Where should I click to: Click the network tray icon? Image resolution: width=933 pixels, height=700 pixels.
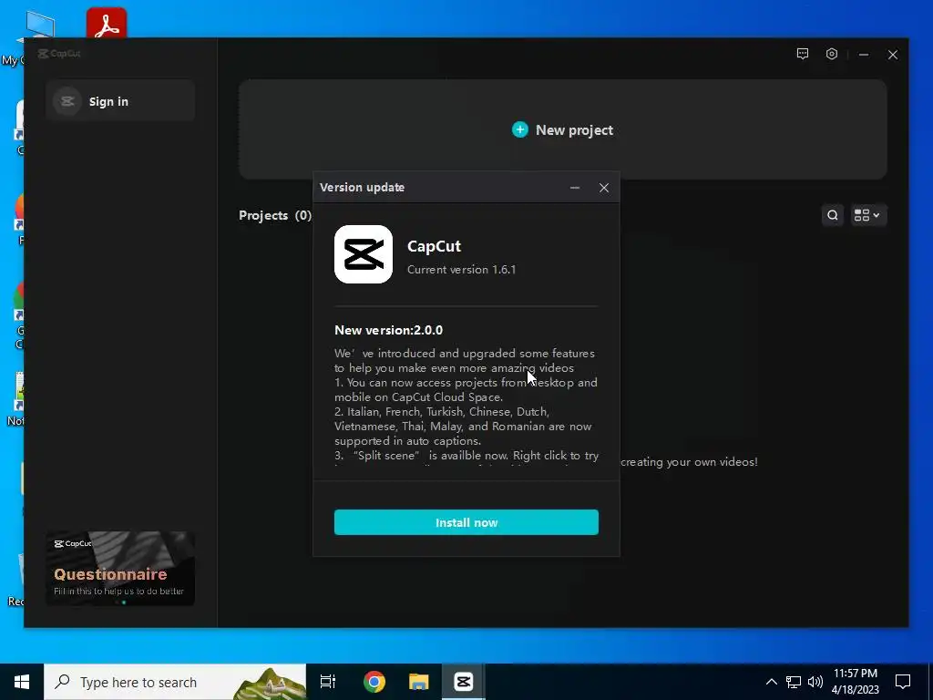pyautogui.click(x=794, y=682)
